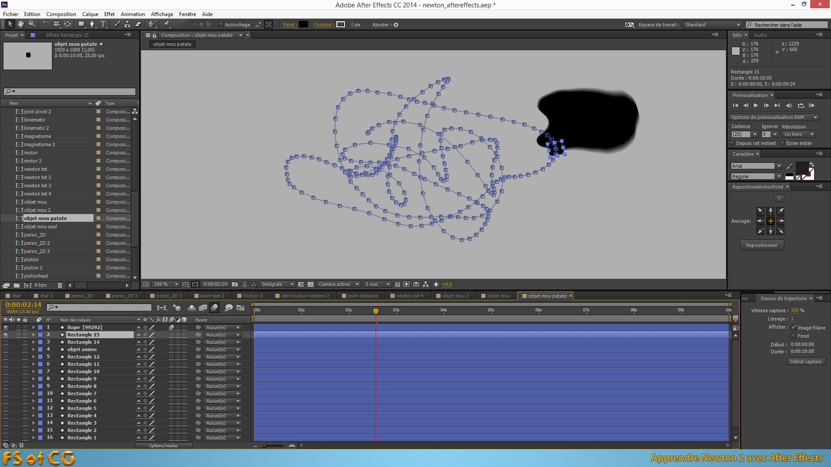
Task: Click the Options/modes toggle button
Action: pyautogui.click(x=163, y=445)
